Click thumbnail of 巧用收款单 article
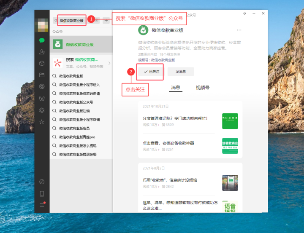Viewport: 304px width, 233px height. (230, 183)
